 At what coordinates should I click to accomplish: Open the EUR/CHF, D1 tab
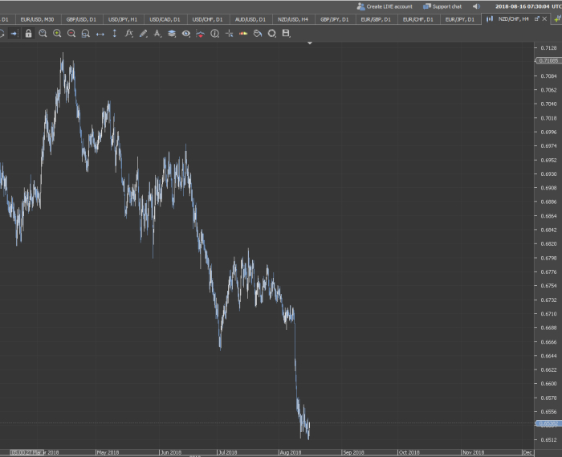[x=418, y=19]
